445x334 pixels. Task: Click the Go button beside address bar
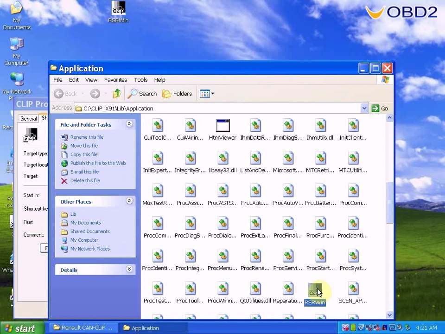(380, 108)
